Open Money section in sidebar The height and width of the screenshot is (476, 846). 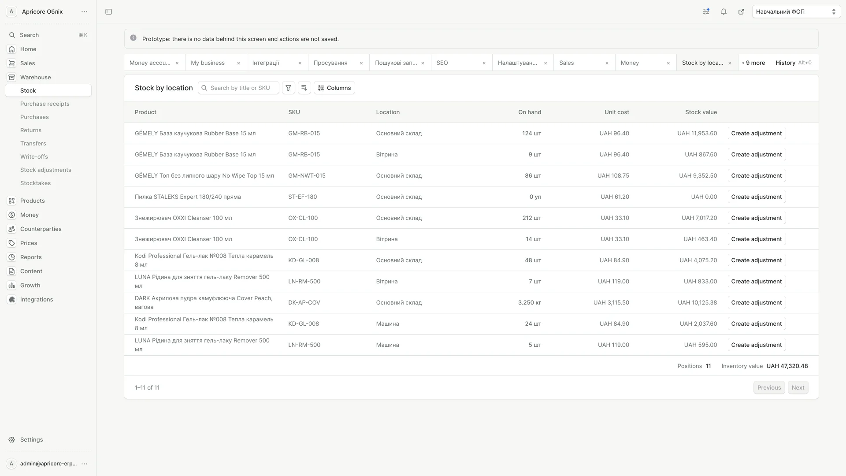[x=48, y=215]
